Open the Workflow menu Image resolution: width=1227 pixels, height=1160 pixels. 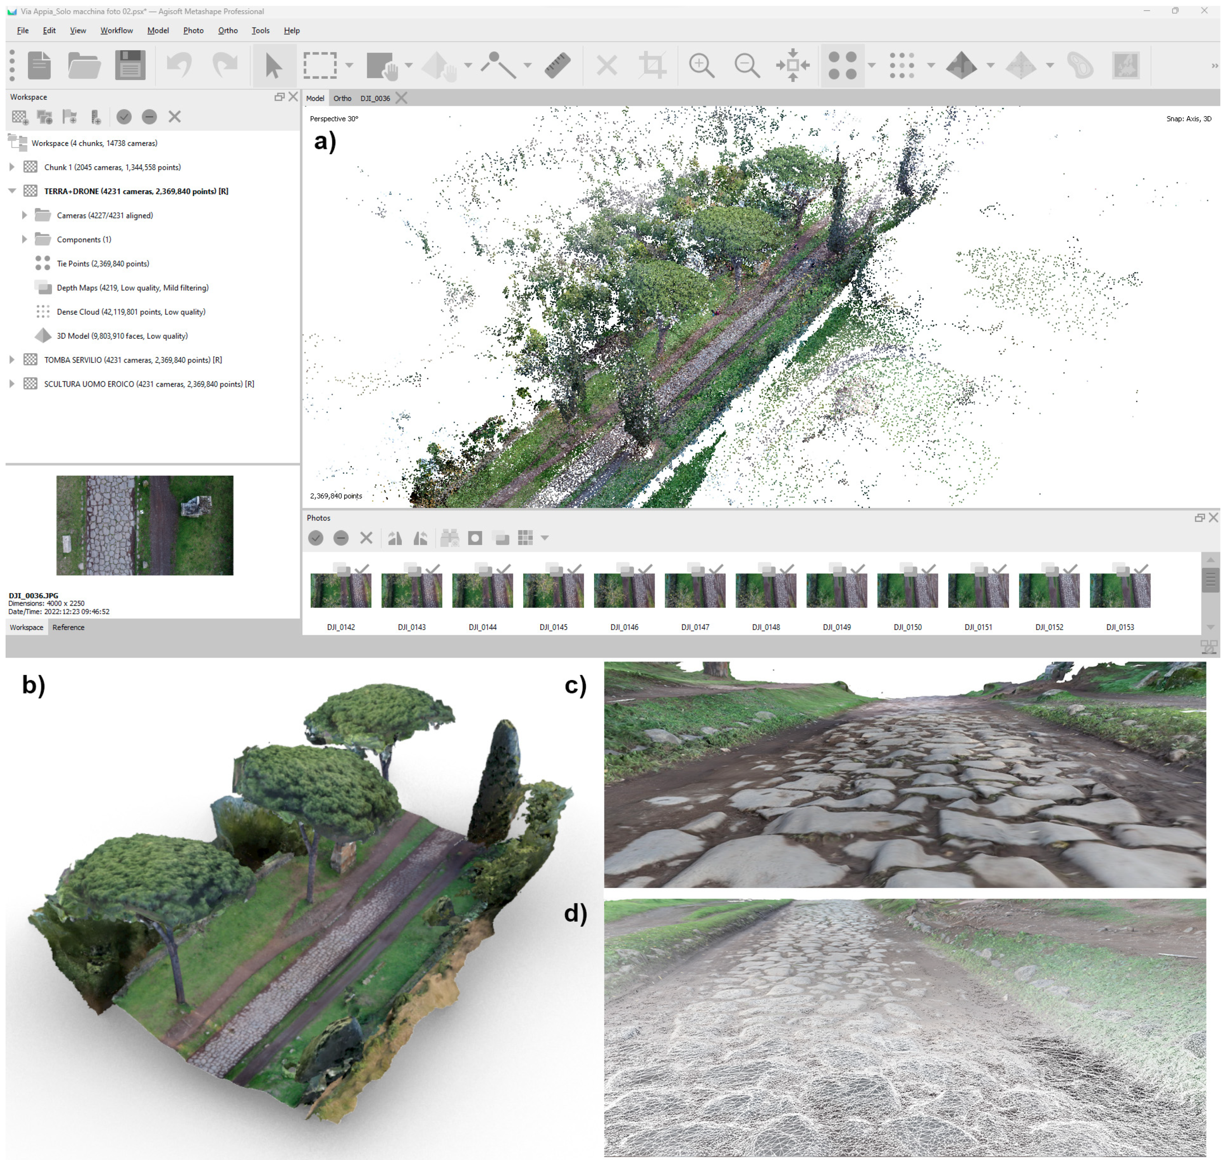(x=116, y=30)
